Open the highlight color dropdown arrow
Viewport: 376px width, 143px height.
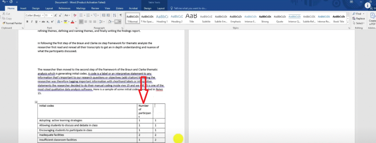[68, 22]
